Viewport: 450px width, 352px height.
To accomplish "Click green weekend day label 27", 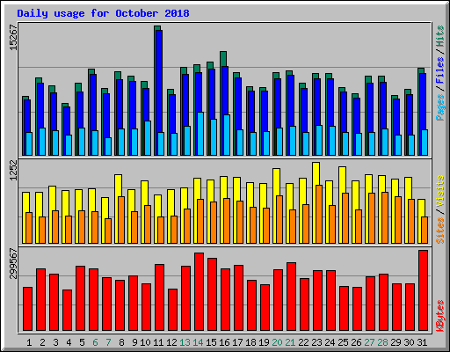I will (369, 342).
